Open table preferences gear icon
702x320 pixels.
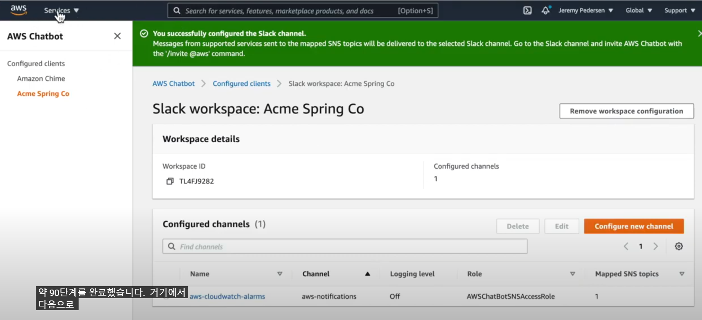(x=679, y=246)
